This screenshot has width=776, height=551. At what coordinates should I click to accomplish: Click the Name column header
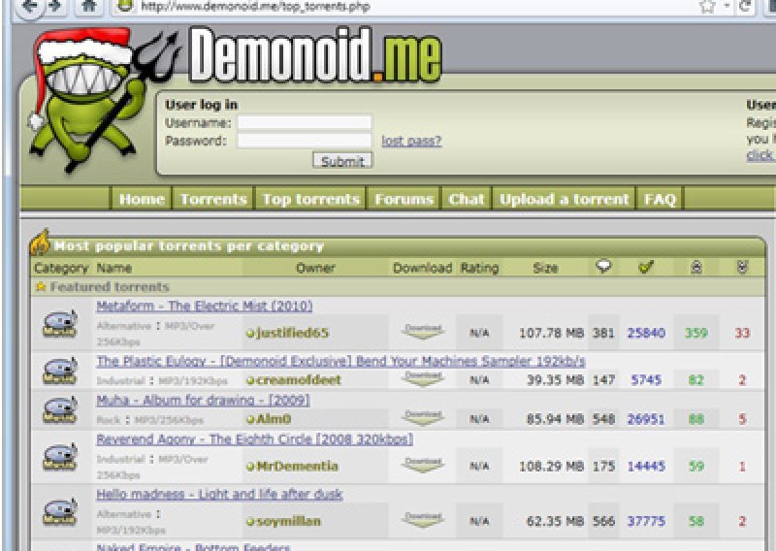click(x=113, y=268)
